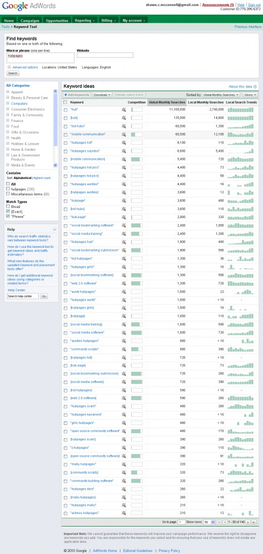Screen dimensions: 263x554
Task: Click the Search button under Find keywords
Action: coord(13,73)
